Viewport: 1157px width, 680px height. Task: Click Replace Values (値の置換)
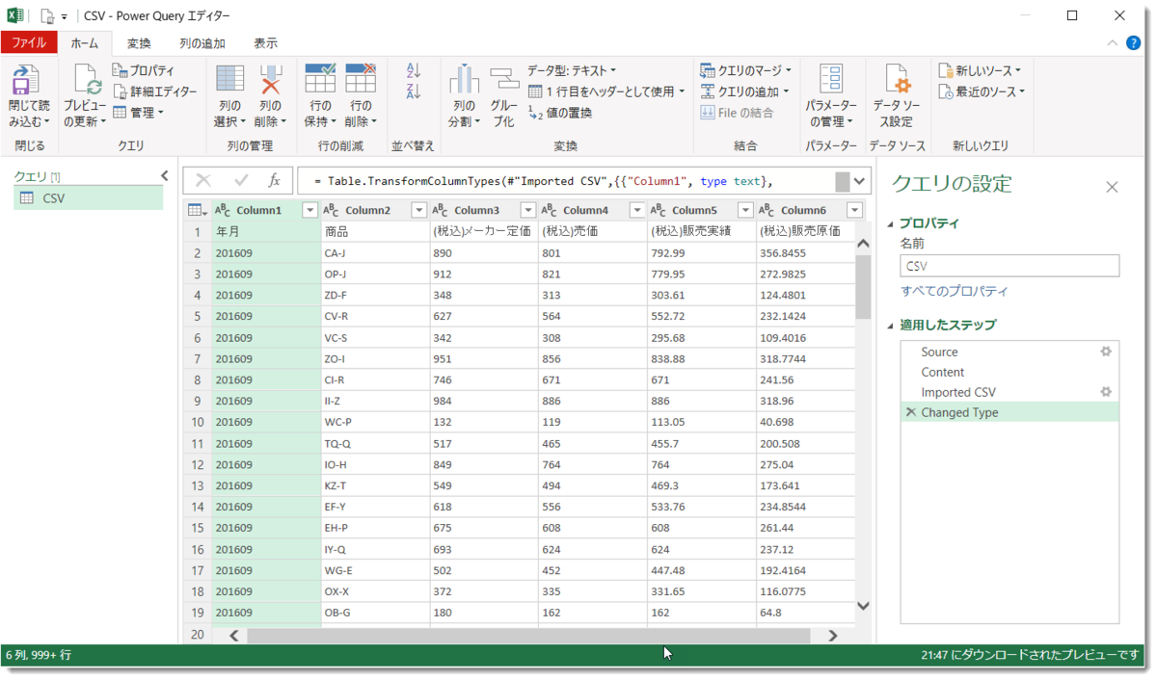click(x=561, y=113)
